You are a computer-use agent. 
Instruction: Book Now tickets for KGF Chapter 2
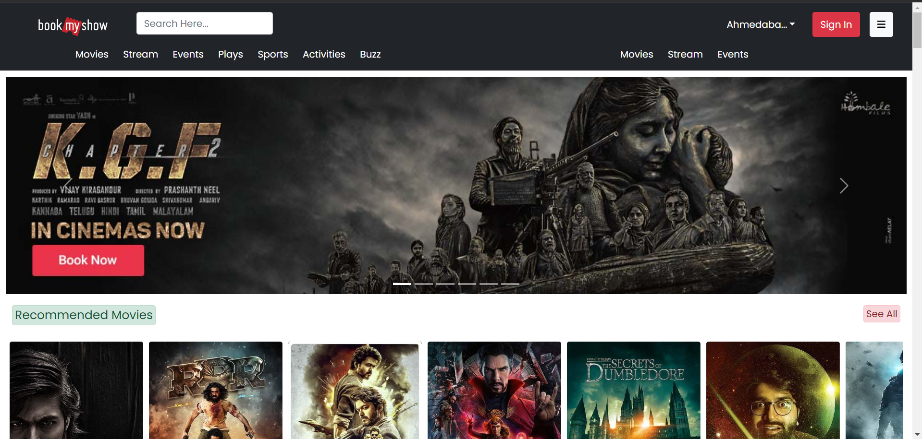coord(88,260)
